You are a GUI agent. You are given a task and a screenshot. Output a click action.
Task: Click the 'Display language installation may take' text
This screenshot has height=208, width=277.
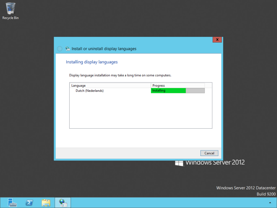coord(120,75)
